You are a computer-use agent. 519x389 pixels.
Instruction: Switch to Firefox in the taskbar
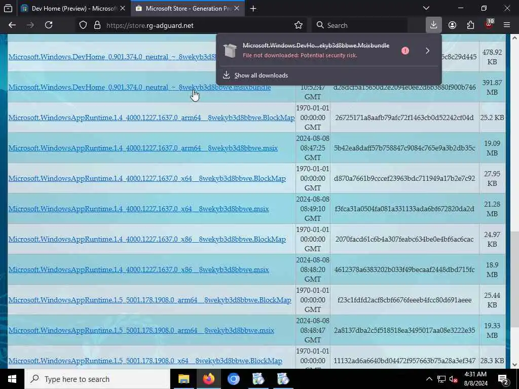pyautogui.click(x=208, y=379)
